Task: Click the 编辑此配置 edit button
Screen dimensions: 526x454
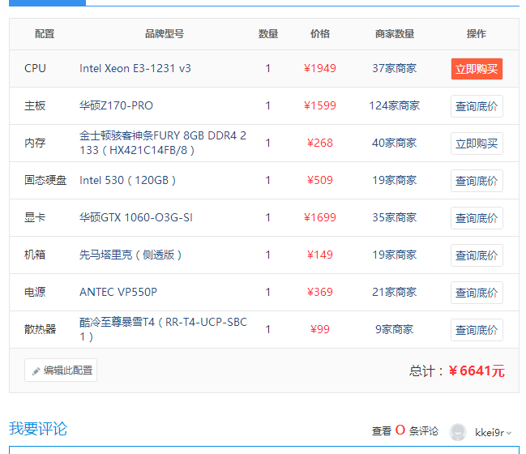Action: tap(61, 370)
